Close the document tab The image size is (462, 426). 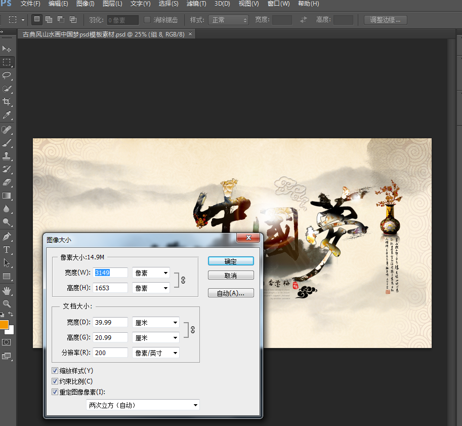tap(190, 34)
